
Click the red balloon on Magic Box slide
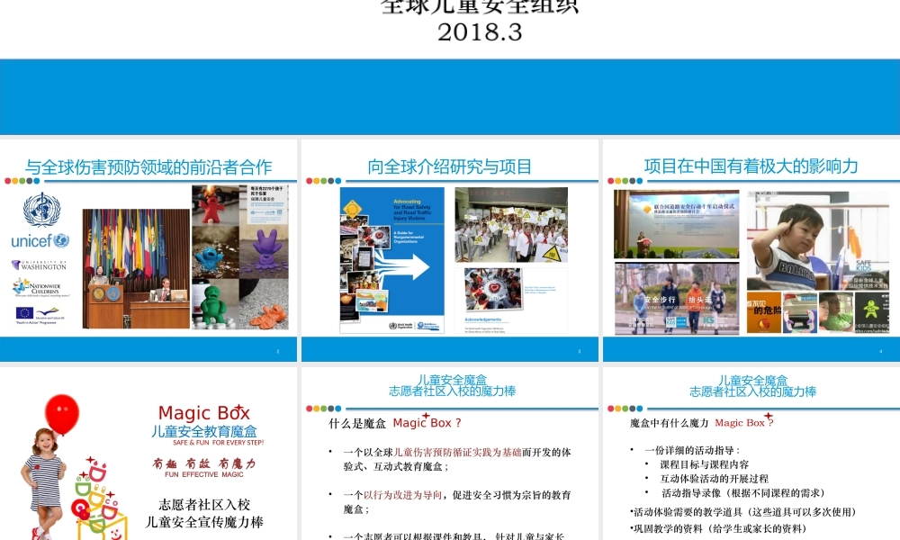pyautogui.click(x=62, y=413)
